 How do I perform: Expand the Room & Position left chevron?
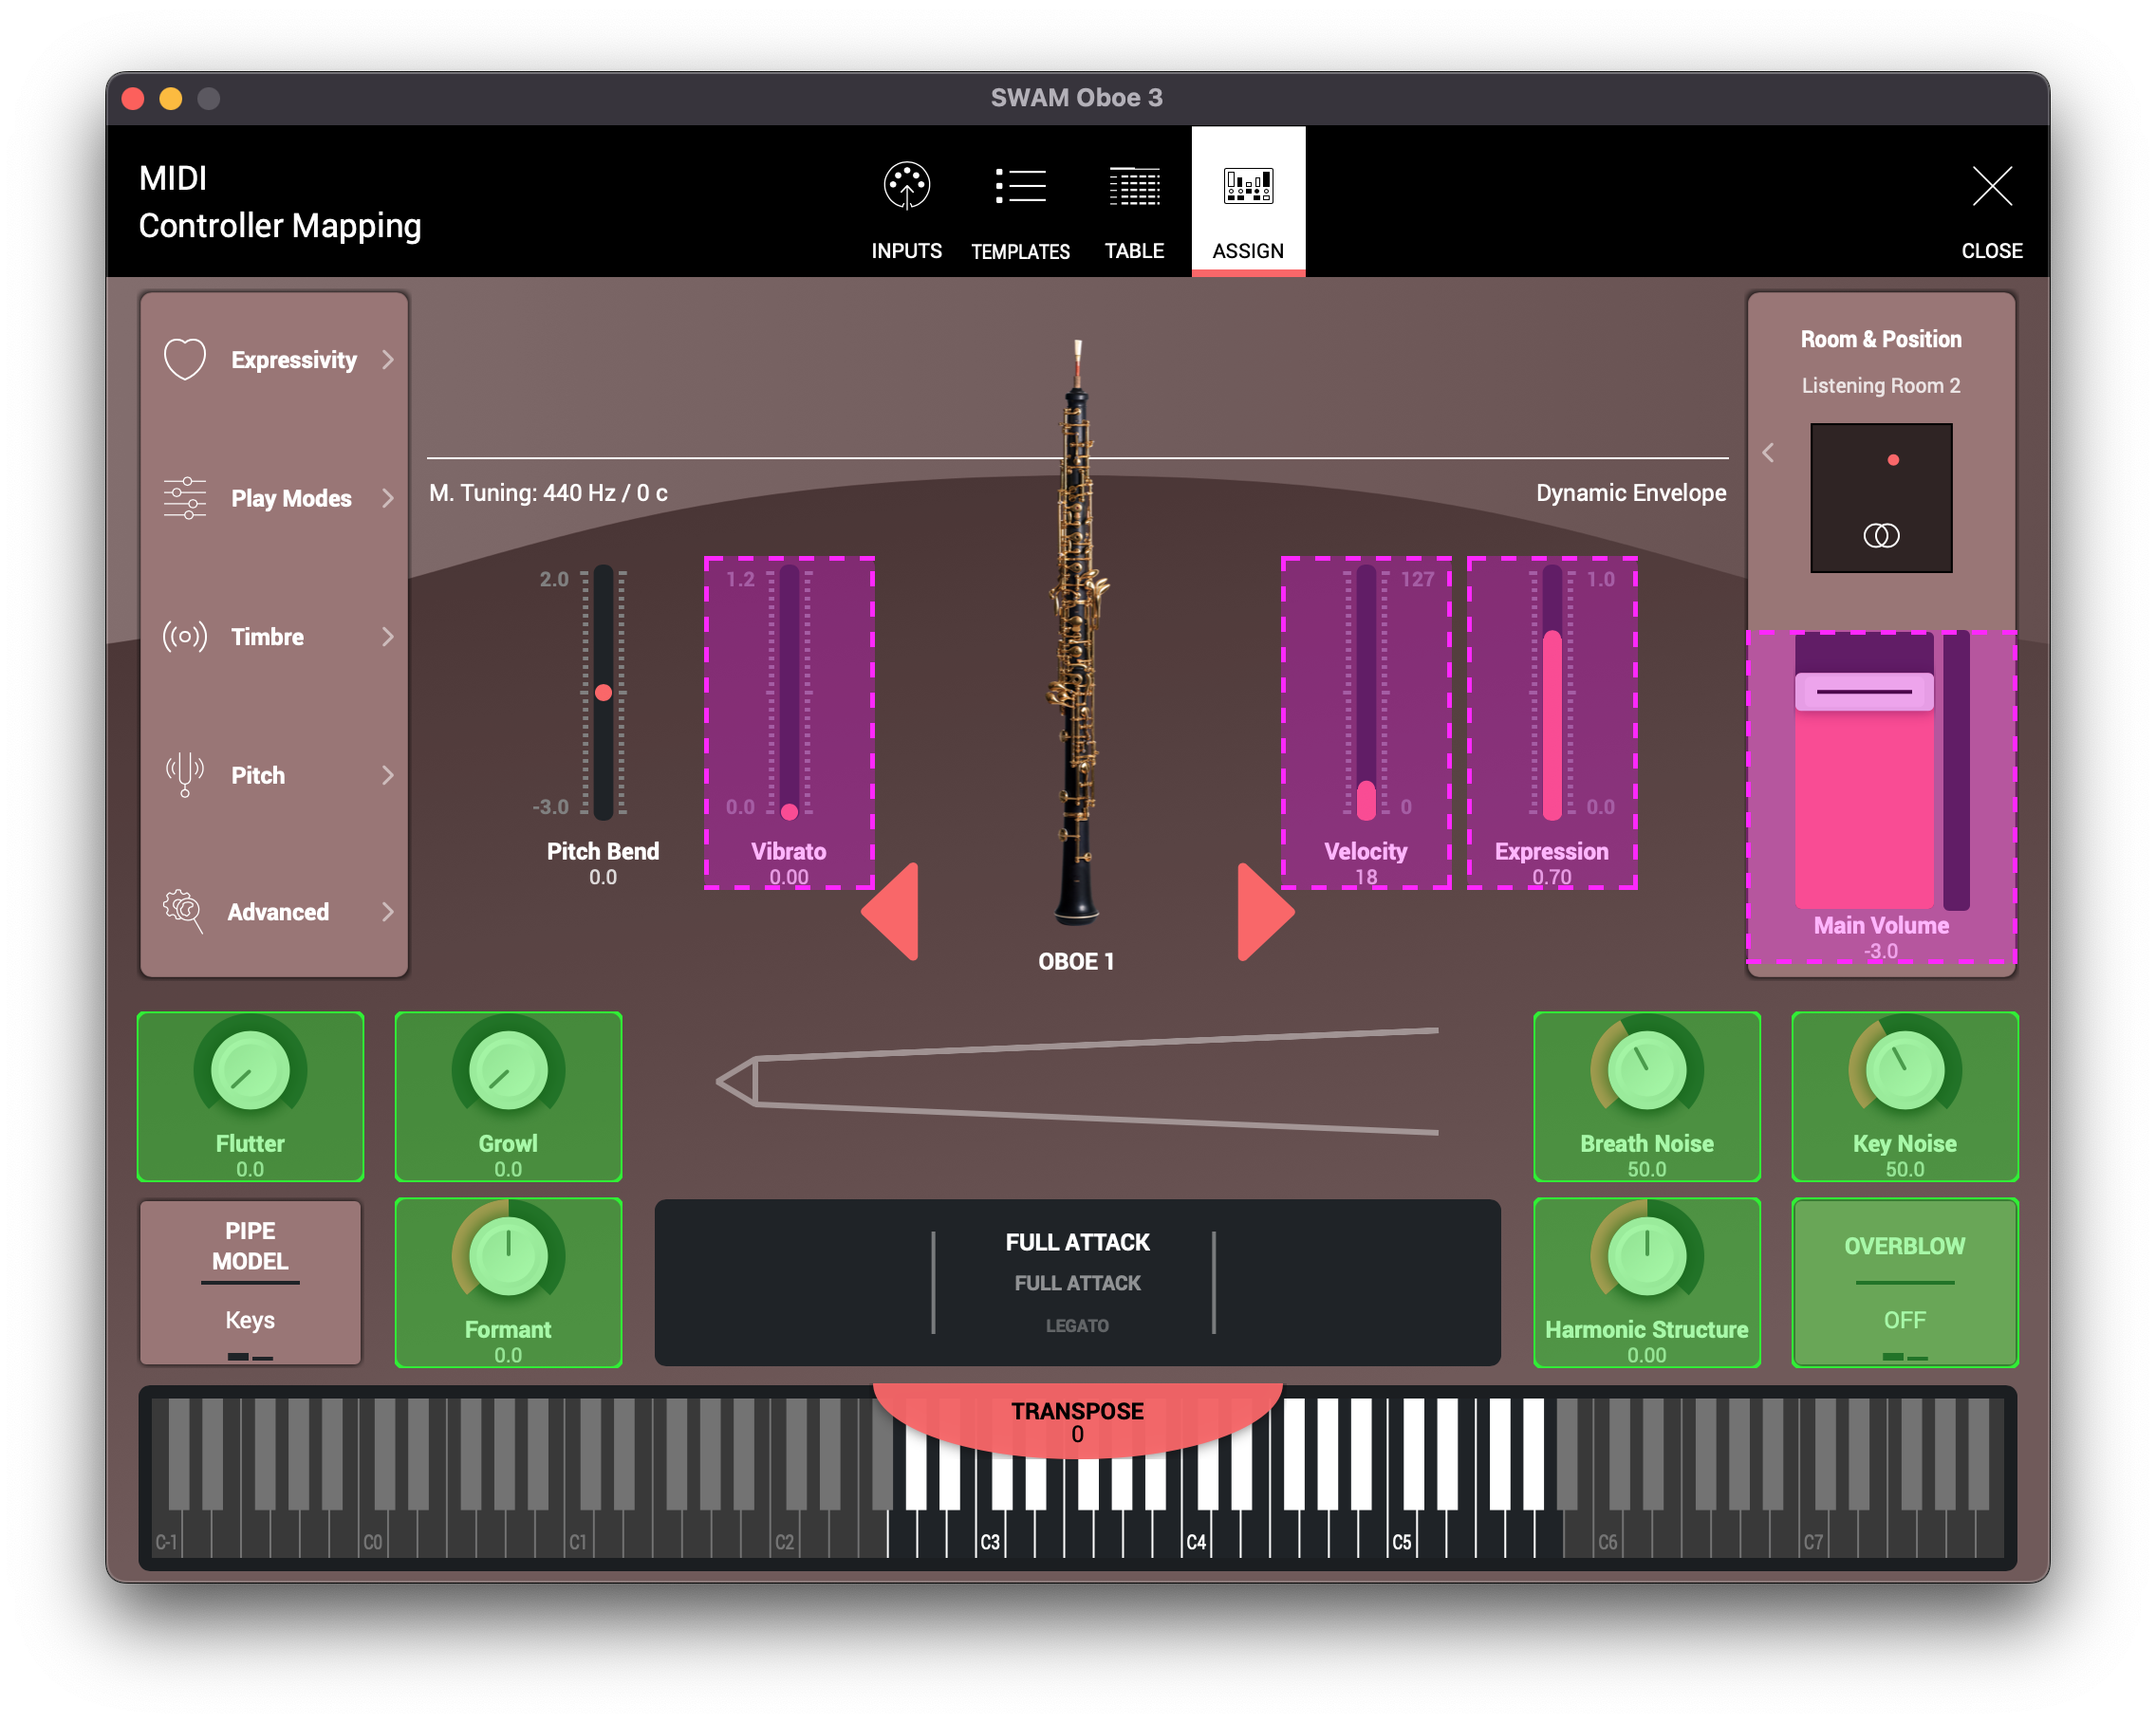point(1768,453)
